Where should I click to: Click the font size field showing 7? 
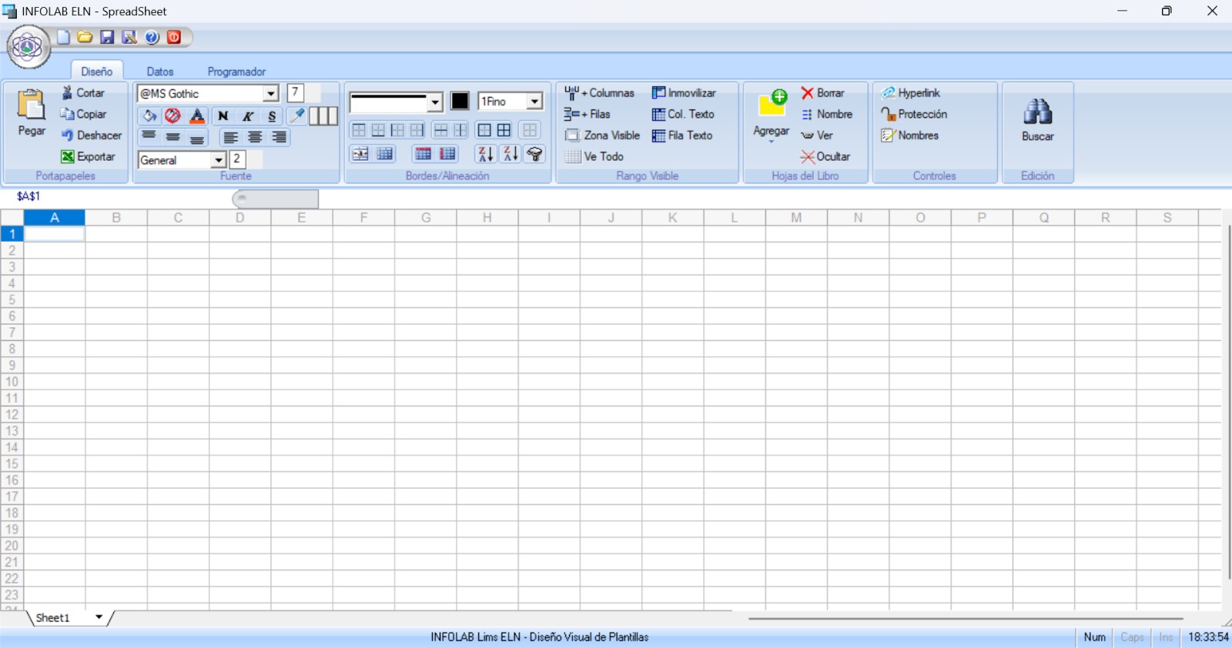(x=295, y=93)
